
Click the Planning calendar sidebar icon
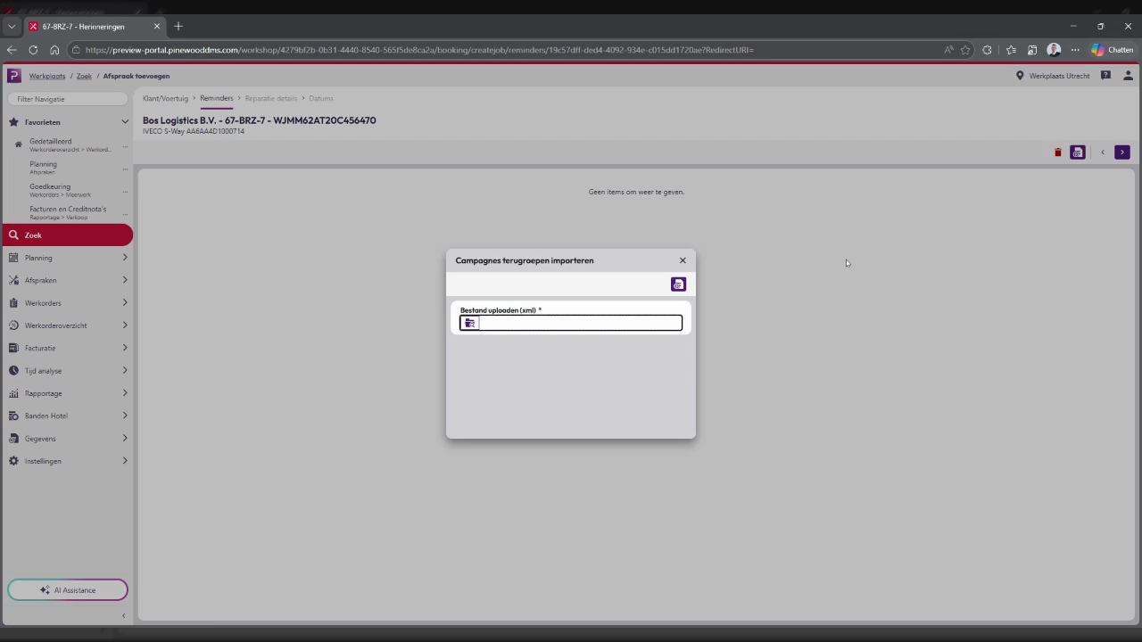point(13,258)
